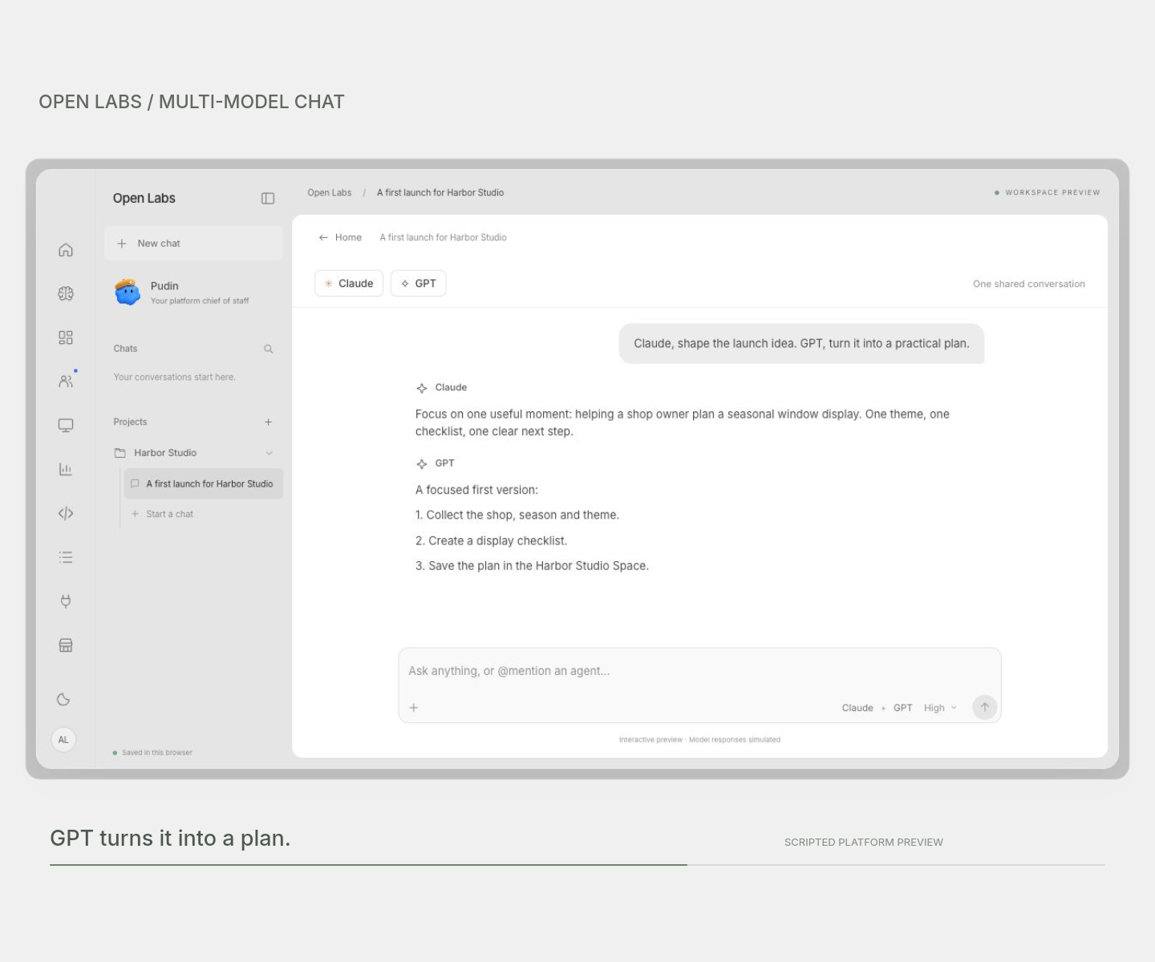The width and height of the screenshot is (1155, 962).
Task: Search chats with the magnifier icon
Action: coord(269,349)
